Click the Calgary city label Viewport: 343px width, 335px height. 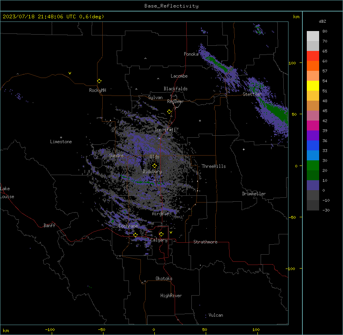[159, 240]
